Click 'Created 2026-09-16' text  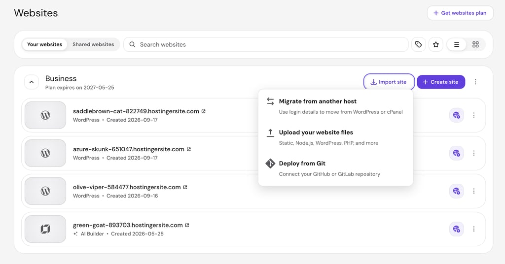click(x=132, y=196)
